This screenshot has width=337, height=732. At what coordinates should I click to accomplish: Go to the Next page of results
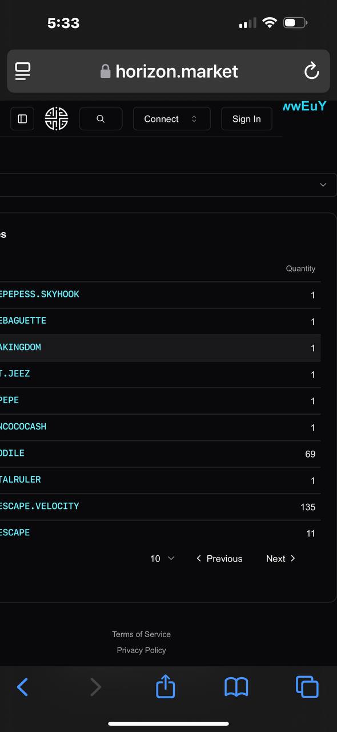280,559
